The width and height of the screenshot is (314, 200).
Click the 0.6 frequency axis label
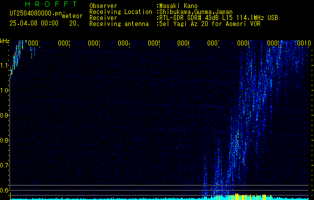4,190
